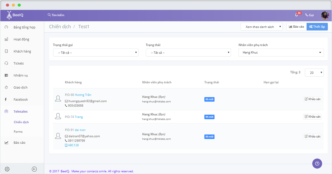The width and height of the screenshot is (332, 174).
Task: Open the help question mark button
Action: click(x=317, y=163)
